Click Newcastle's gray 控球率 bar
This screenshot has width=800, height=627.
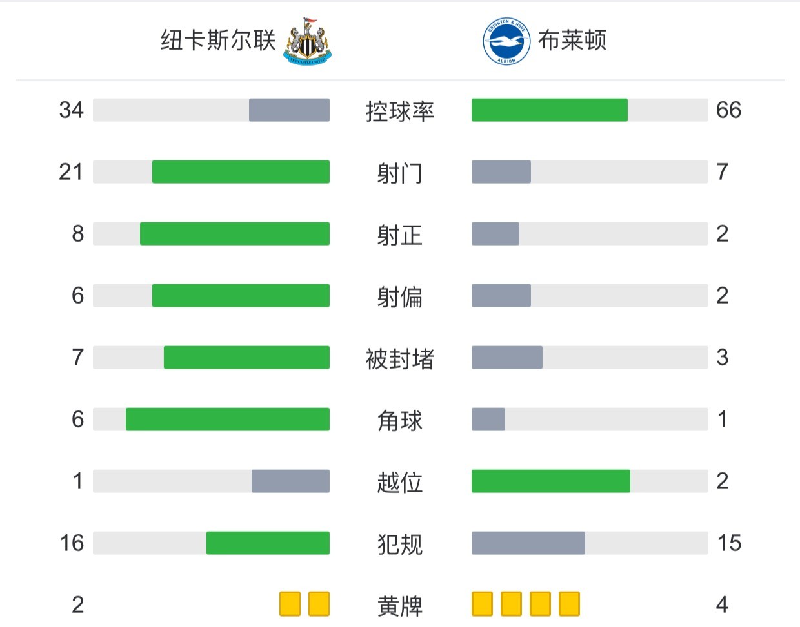289,110
